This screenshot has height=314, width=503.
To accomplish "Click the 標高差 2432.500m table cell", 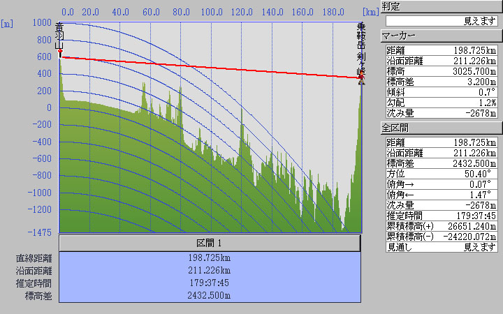I will pyautogui.click(x=210, y=296).
